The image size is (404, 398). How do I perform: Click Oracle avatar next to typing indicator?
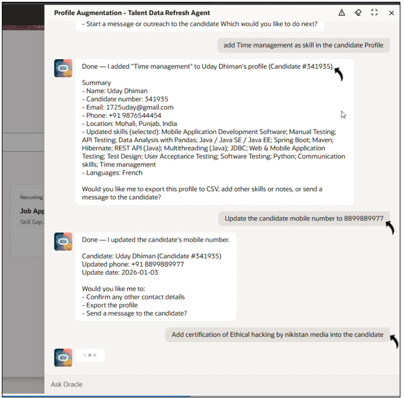(63, 357)
